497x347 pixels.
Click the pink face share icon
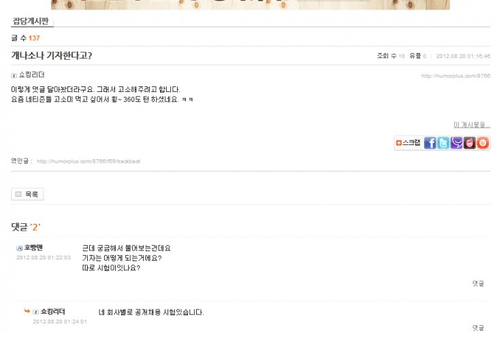coord(469,143)
